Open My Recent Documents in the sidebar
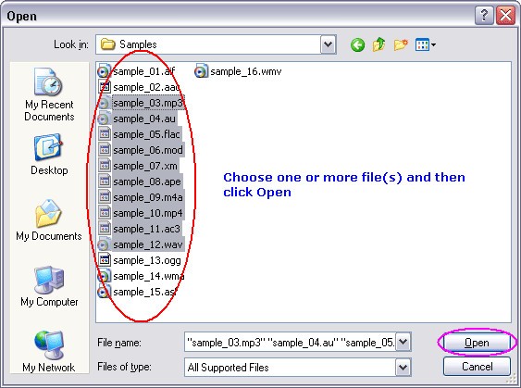Viewport: 521px width, 388px height. [49, 94]
